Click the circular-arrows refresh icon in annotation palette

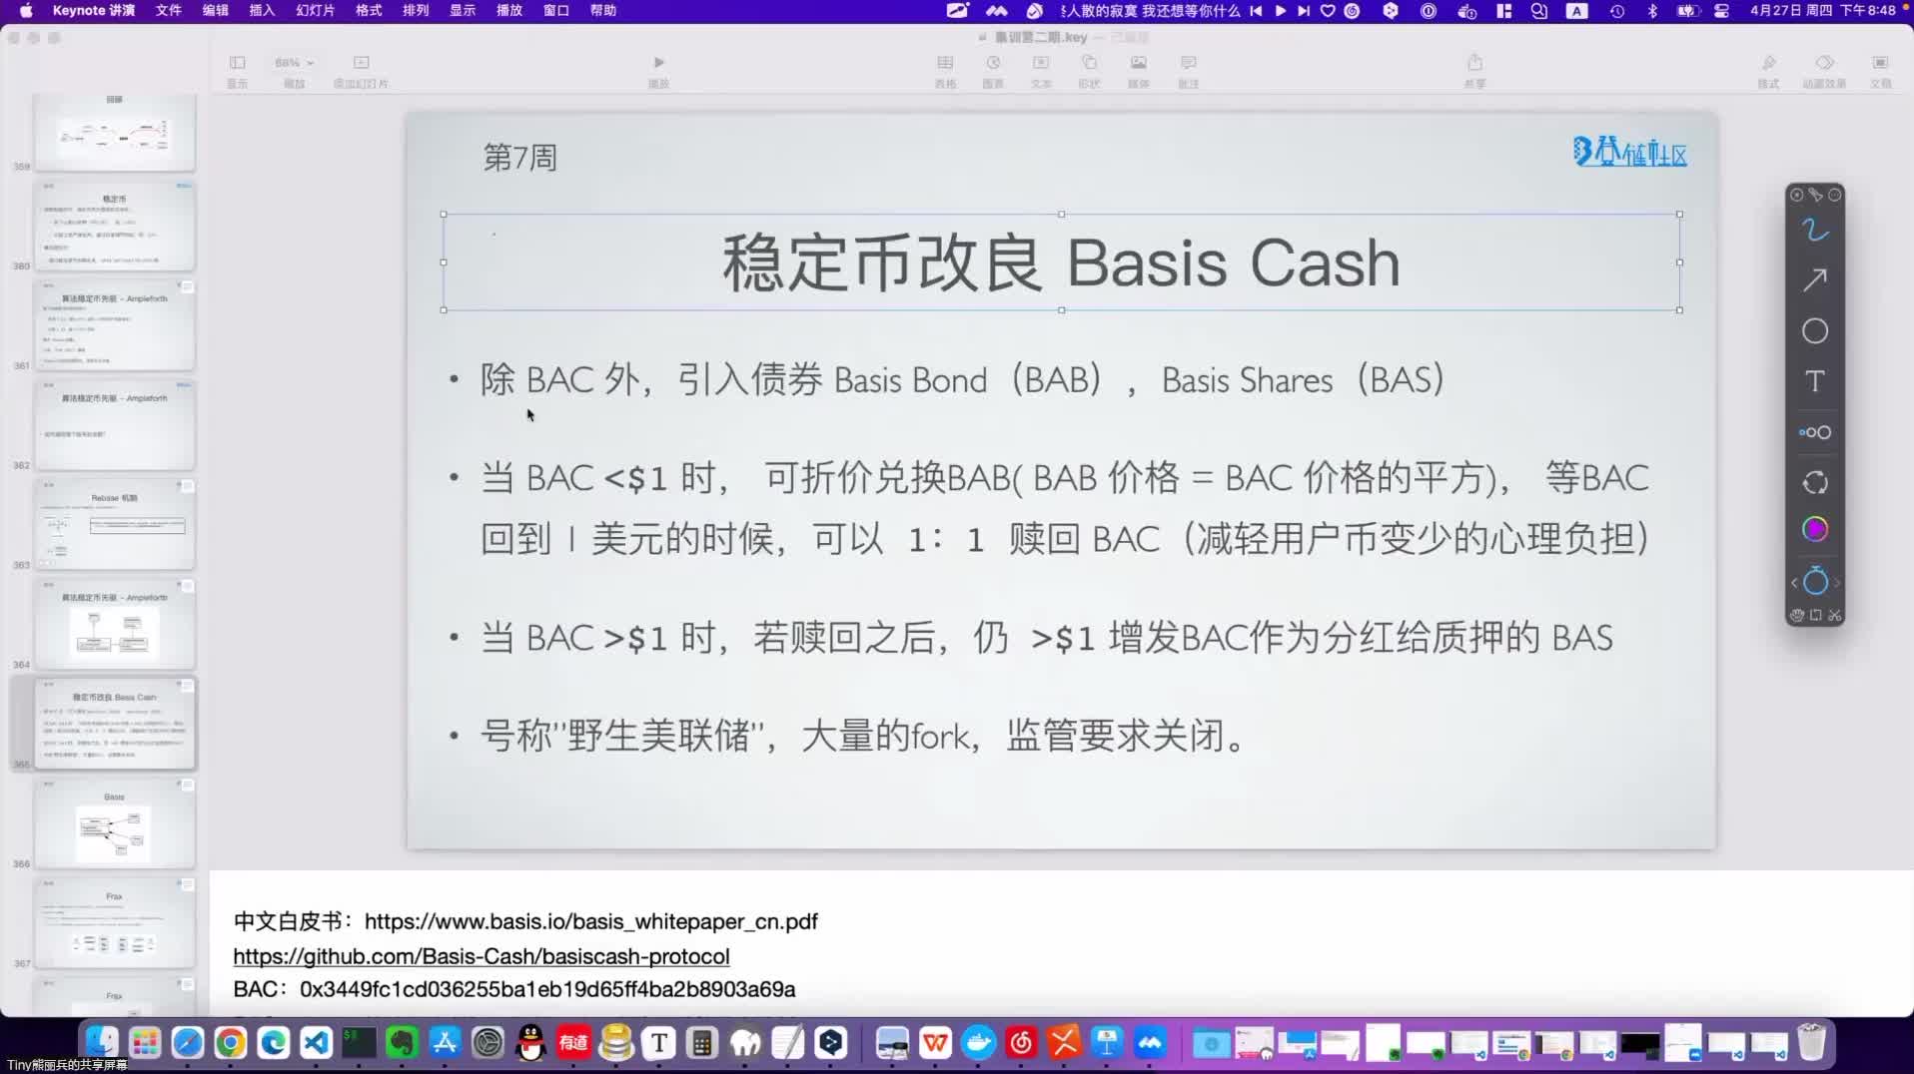1814,483
